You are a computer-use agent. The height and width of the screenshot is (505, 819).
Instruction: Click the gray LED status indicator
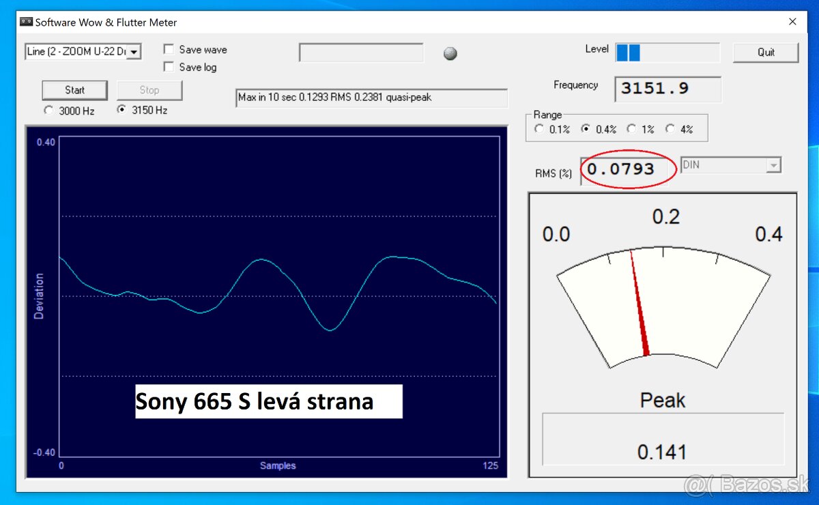click(x=450, y=53)
